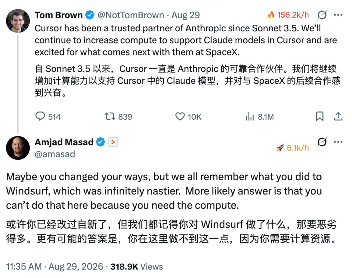This screenshot has height=278, width=352.
Task: Open three-dot menu on Tom Brown's tweet
Action: [338, 15]
